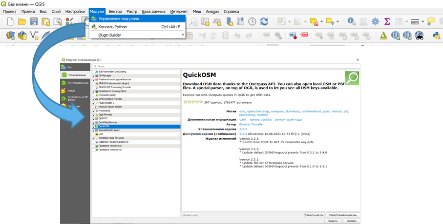Select Консоль Python menu entry

pyautogui.click(x=137, y=27)
